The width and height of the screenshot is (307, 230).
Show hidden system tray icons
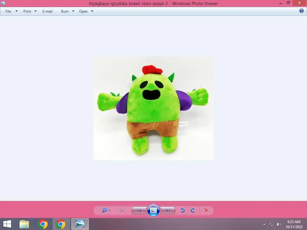pyautogui.click(x=264, y=224)
